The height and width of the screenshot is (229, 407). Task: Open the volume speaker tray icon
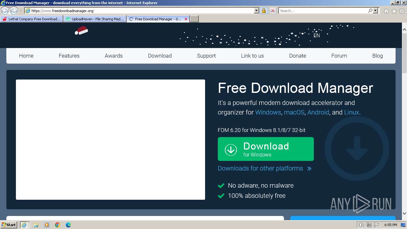point(362,225)
